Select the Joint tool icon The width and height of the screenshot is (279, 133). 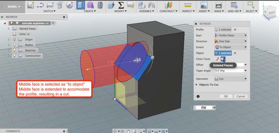pyautogui.click(x=152, y=5)
